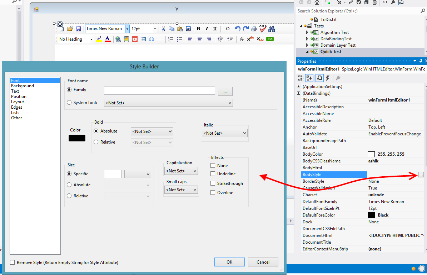Click the BodyStyle ellipsis button
427x275 pixels.
421,175
